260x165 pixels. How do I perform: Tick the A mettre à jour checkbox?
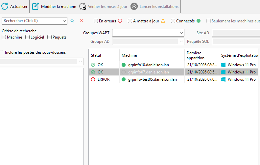pos(130,21)
